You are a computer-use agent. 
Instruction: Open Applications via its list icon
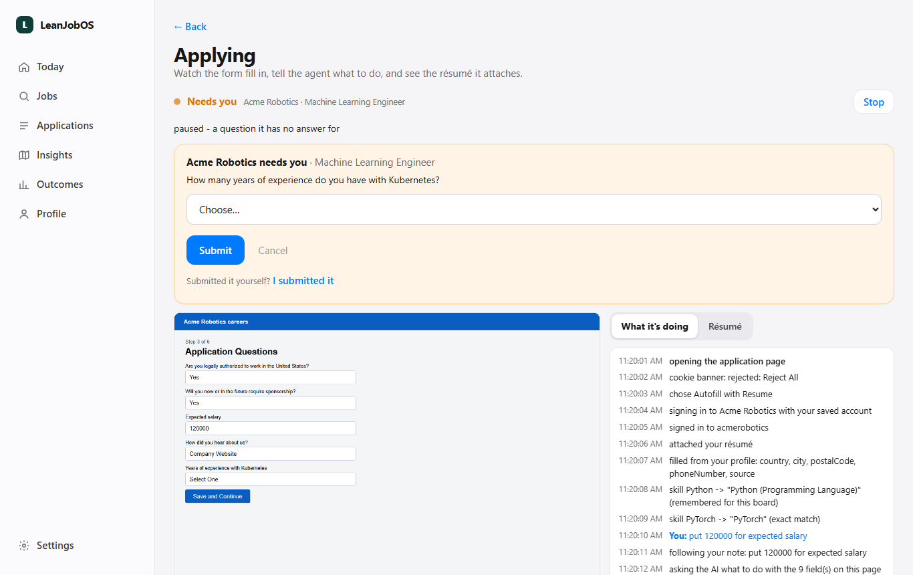coord(24,126)
